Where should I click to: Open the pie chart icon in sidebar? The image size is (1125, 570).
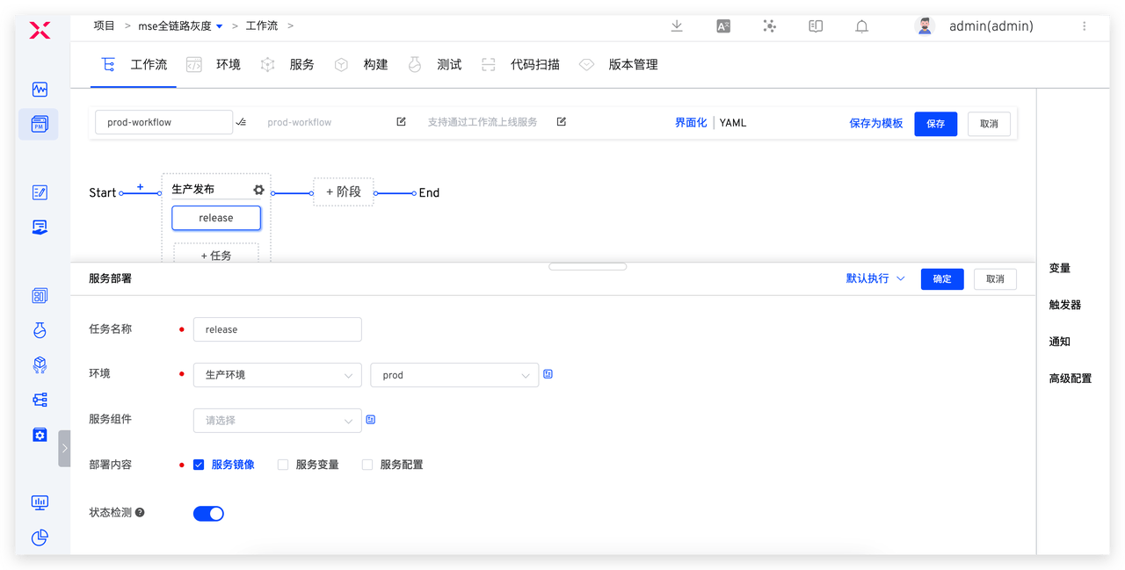[40, 538]
